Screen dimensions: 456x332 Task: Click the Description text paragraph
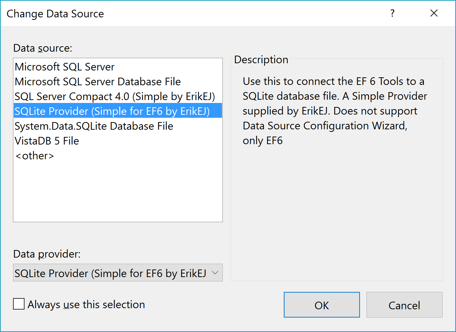335,111
